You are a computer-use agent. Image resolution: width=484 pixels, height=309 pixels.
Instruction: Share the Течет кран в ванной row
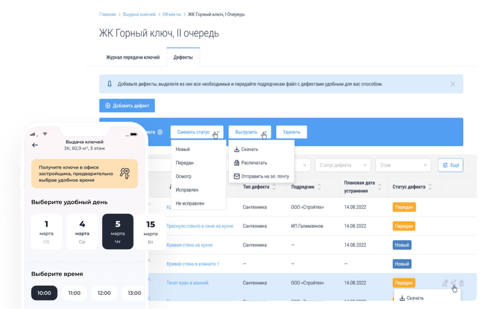pos(453,283)
